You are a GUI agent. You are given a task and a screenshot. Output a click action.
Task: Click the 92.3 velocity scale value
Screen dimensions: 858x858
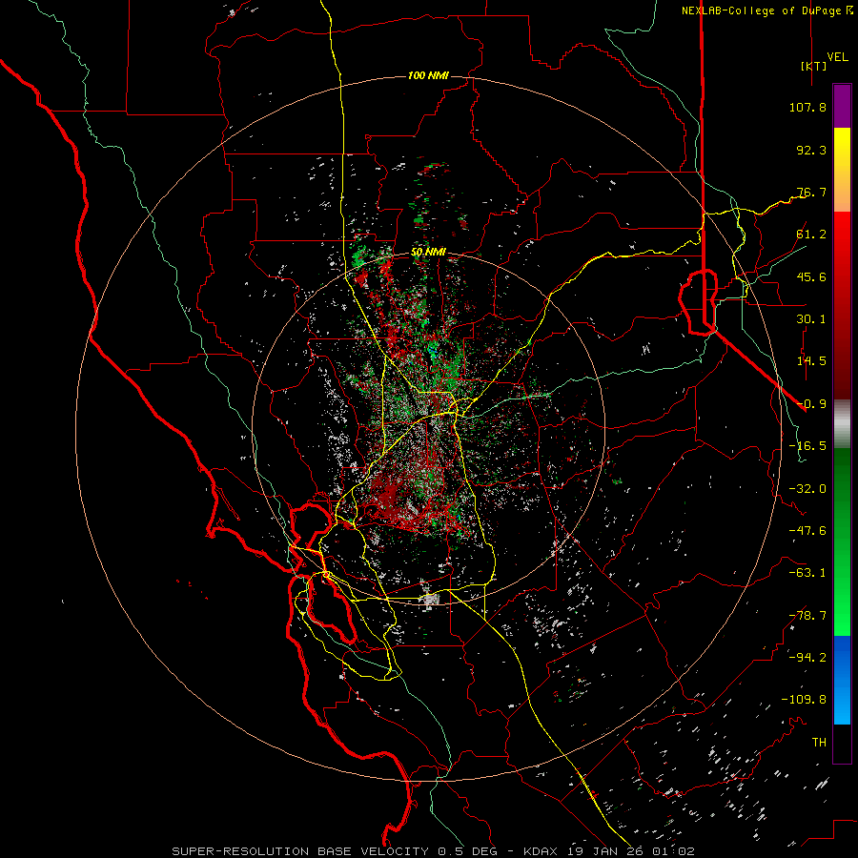tap(811, 150)
